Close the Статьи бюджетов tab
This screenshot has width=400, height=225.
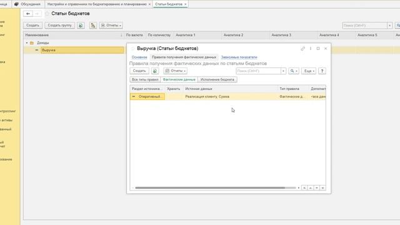tap(186, 4)
